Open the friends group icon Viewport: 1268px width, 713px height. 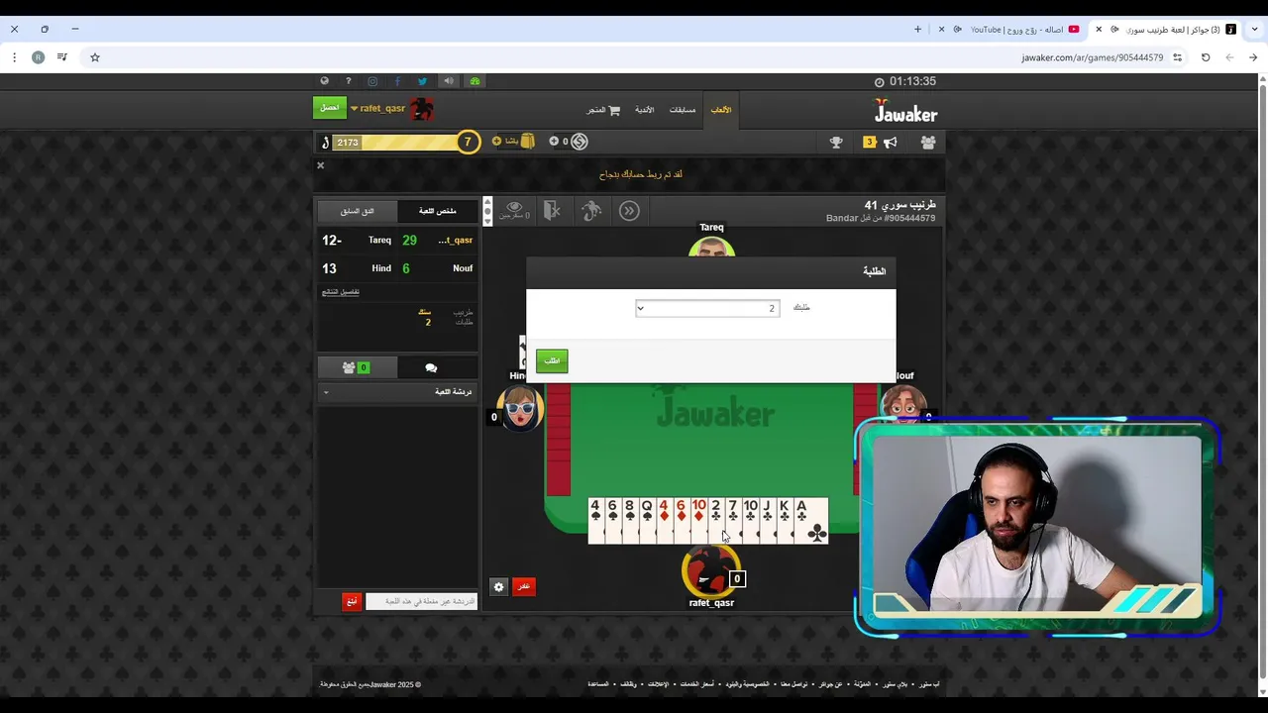(x=928, y=143)
